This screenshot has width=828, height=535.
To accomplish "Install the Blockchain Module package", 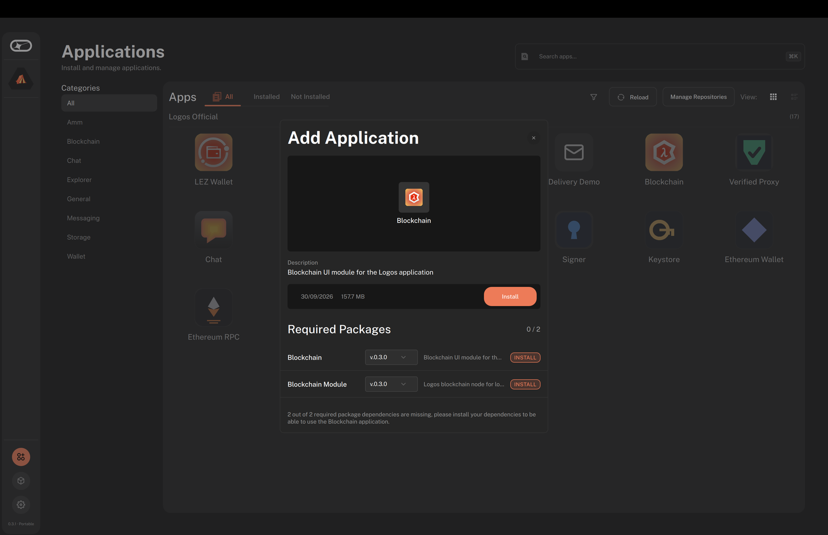I will coord(525,385).
